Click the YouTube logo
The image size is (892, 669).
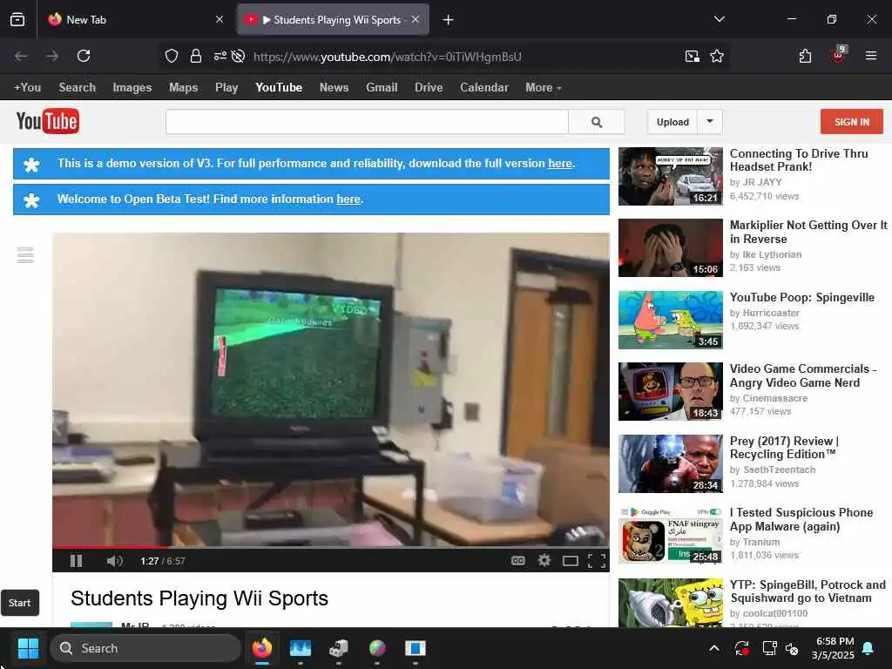[48, 121]
